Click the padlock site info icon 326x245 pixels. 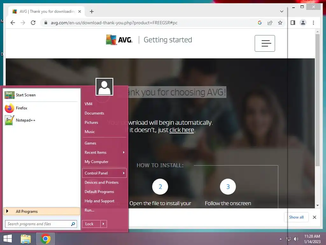click(46, 23)
